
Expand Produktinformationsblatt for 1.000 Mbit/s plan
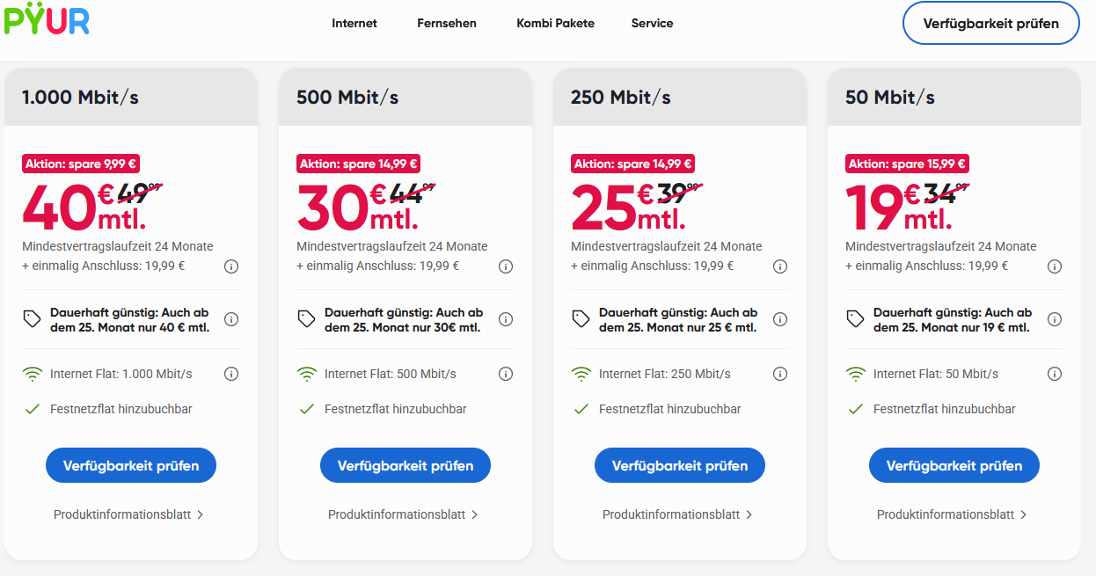coord(128,514)
